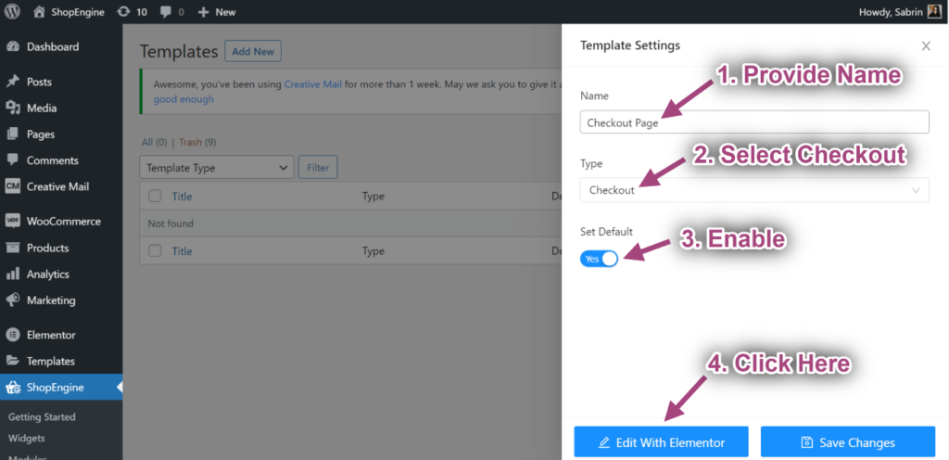The height and width of the screenshot is (460, 949).
Task: Close the Template Settings panel
Action: pos(926,45)
